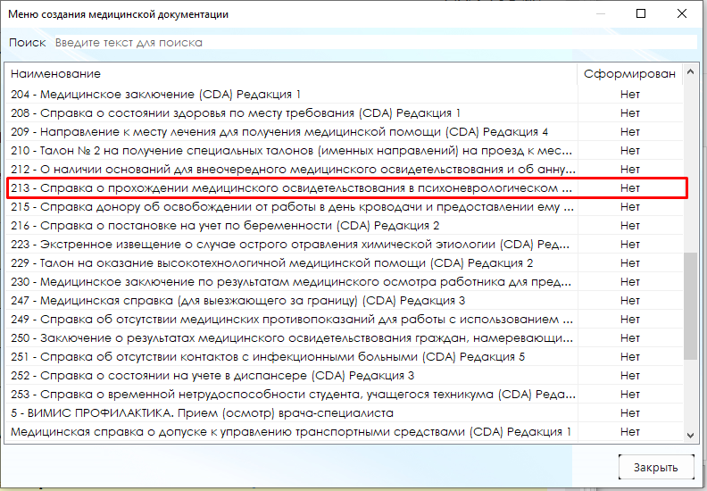Click 'Нет' status in row 252
This screenshot has height=491, width=707.
click(x=630, y=376)
